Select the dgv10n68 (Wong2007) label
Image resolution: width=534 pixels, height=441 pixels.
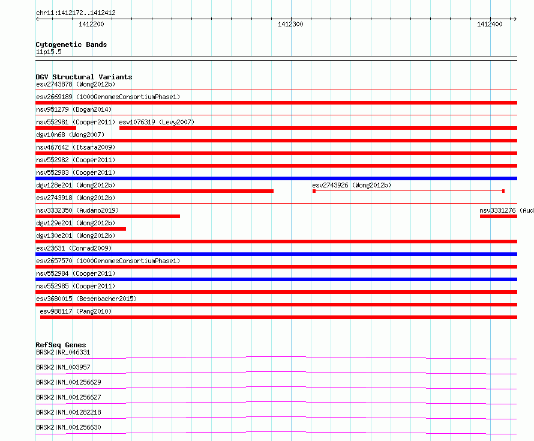tap(70, 135)
